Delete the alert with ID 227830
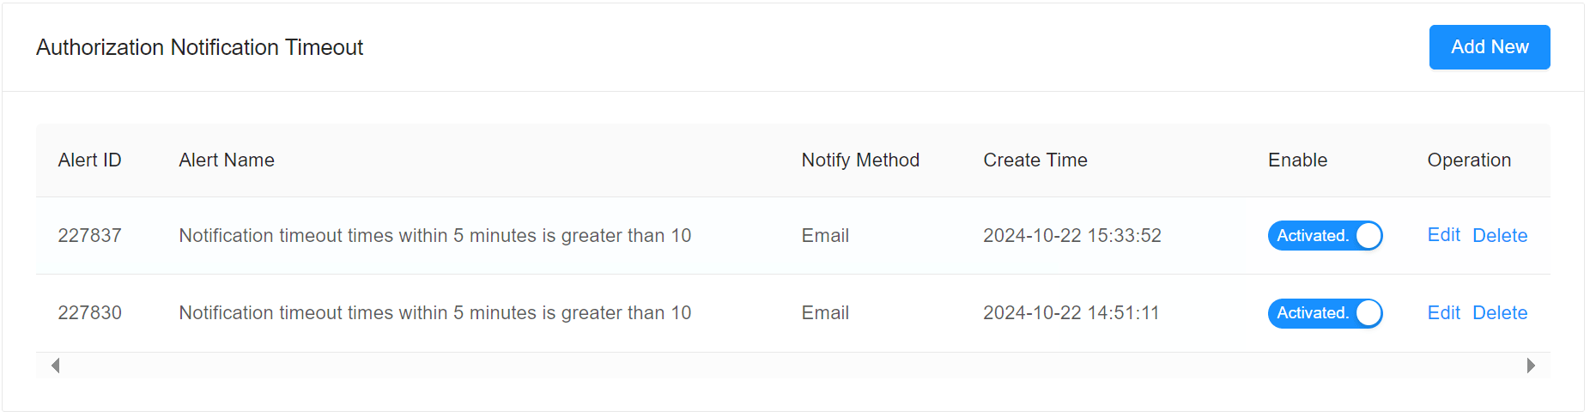The image size is (1590, 417). [x=1500, y=313]
